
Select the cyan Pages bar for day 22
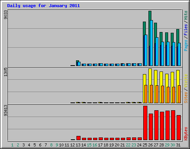click(129, 65)
